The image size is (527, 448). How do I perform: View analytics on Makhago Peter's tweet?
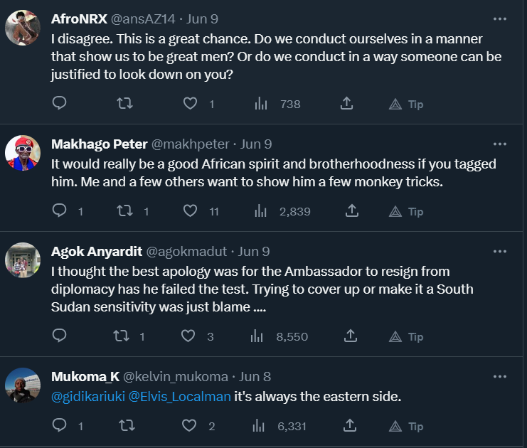262,211
